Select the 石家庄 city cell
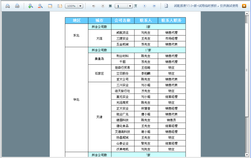251x158 pixels. click(100, 74)
